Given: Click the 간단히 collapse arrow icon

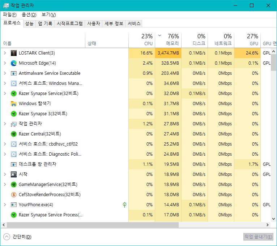Looking at the screenshot, I should coord(7,237).
